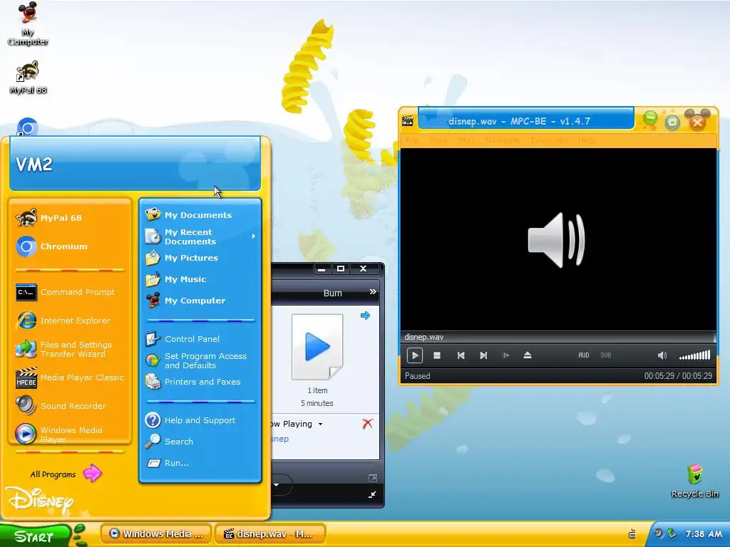730x547 pixels.
Task: Select subtitles with the SUB button
Action: click(606, 355)
